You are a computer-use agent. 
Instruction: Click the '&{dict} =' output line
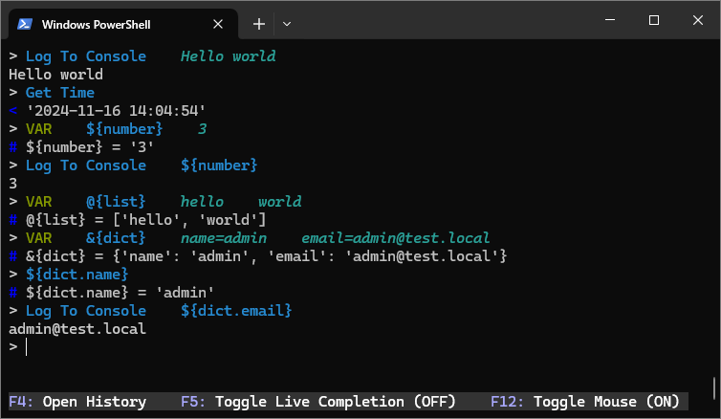(x=257, y=256)
